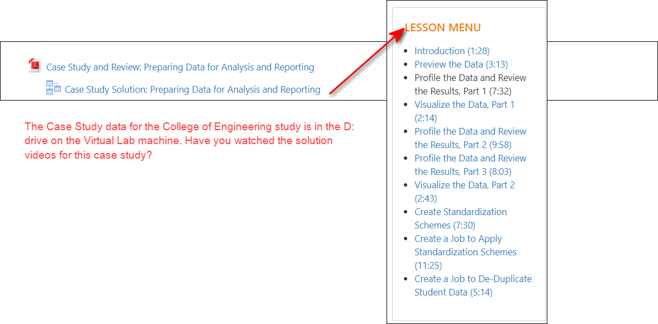
Task: Click the bullet beside Create Standardization Schemes
Action: coord(406,212)
